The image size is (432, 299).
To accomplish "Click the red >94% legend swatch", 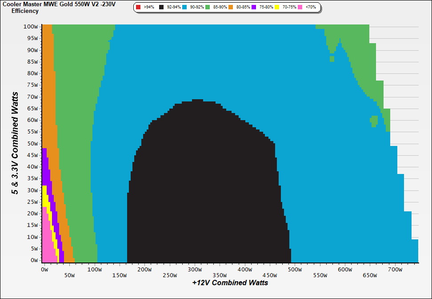I will pos(138,8).
